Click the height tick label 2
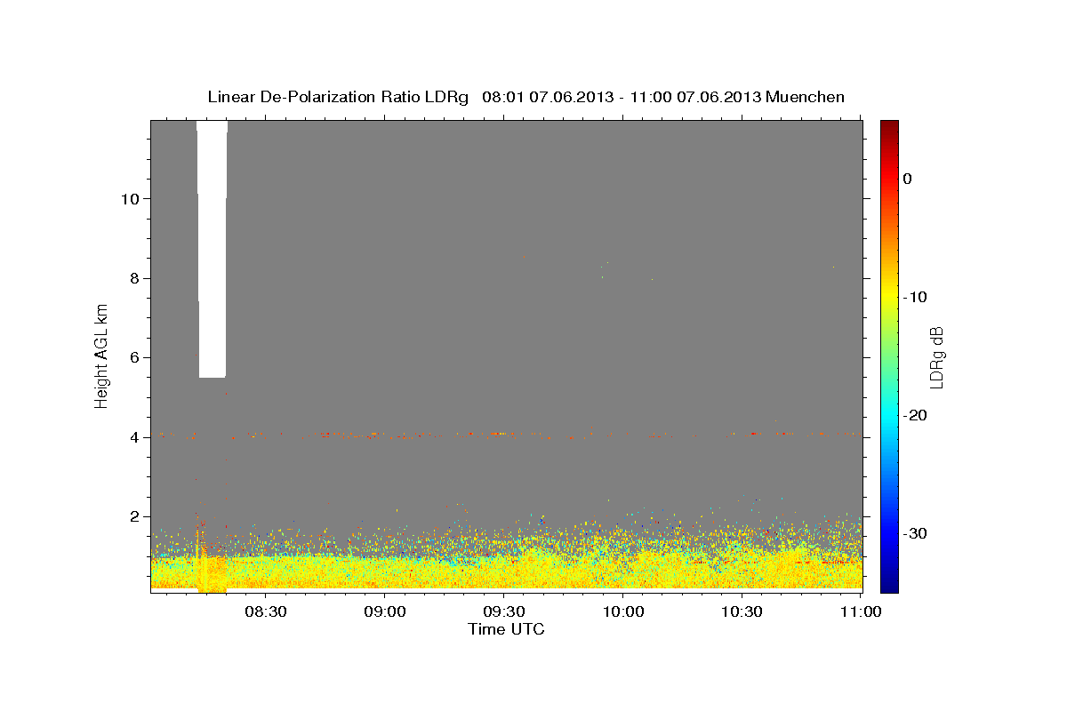Viewport: 1067px width, 711px height. coord(132,516)
